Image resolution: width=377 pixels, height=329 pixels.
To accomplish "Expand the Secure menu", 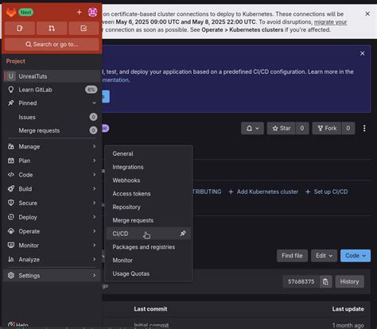I will click(x=52, y=203).
